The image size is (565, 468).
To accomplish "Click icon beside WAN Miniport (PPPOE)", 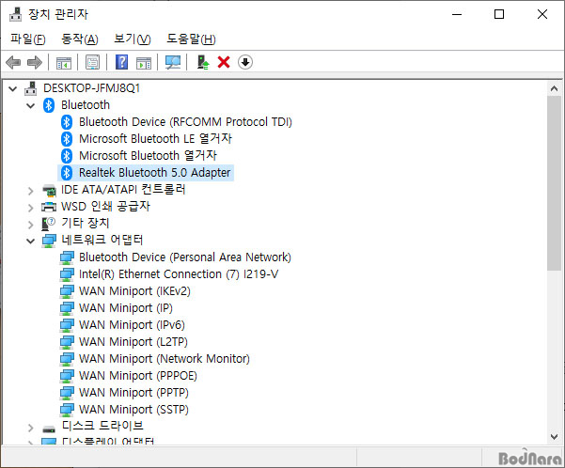I will 67,376.
